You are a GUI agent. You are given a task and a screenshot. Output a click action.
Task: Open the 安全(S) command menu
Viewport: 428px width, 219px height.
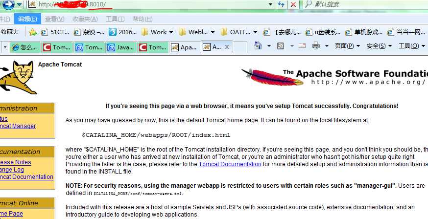click(379, 46)
